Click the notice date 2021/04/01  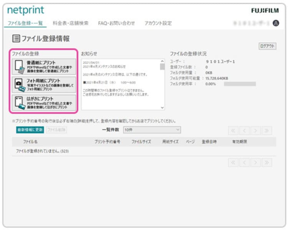pyautogui.click(x=91, y=63)
